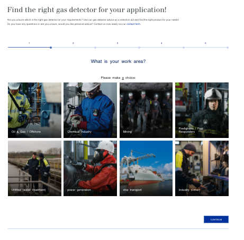Click the final step 5 progress dot
The image size is (244, 240).
228,48
